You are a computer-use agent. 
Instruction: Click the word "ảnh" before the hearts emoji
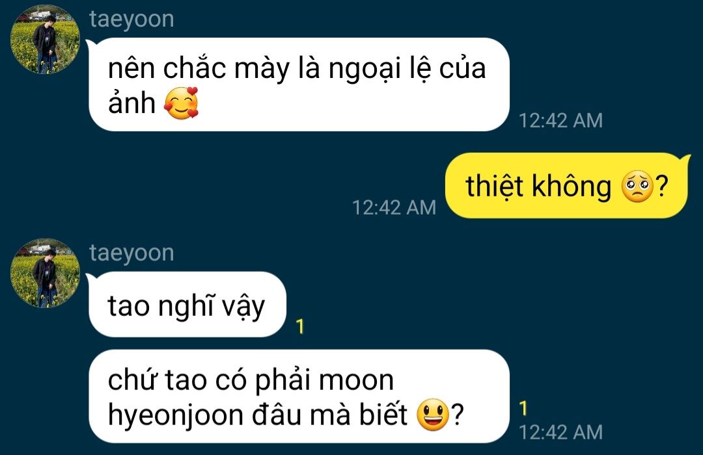131,102
